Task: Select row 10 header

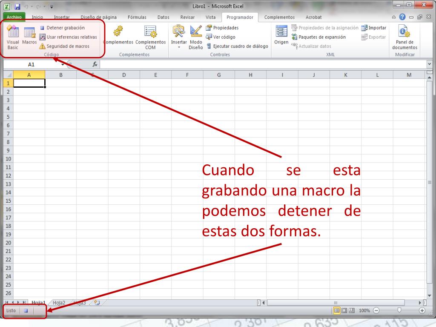Action: pyautogui.click(x=9, y=159)
